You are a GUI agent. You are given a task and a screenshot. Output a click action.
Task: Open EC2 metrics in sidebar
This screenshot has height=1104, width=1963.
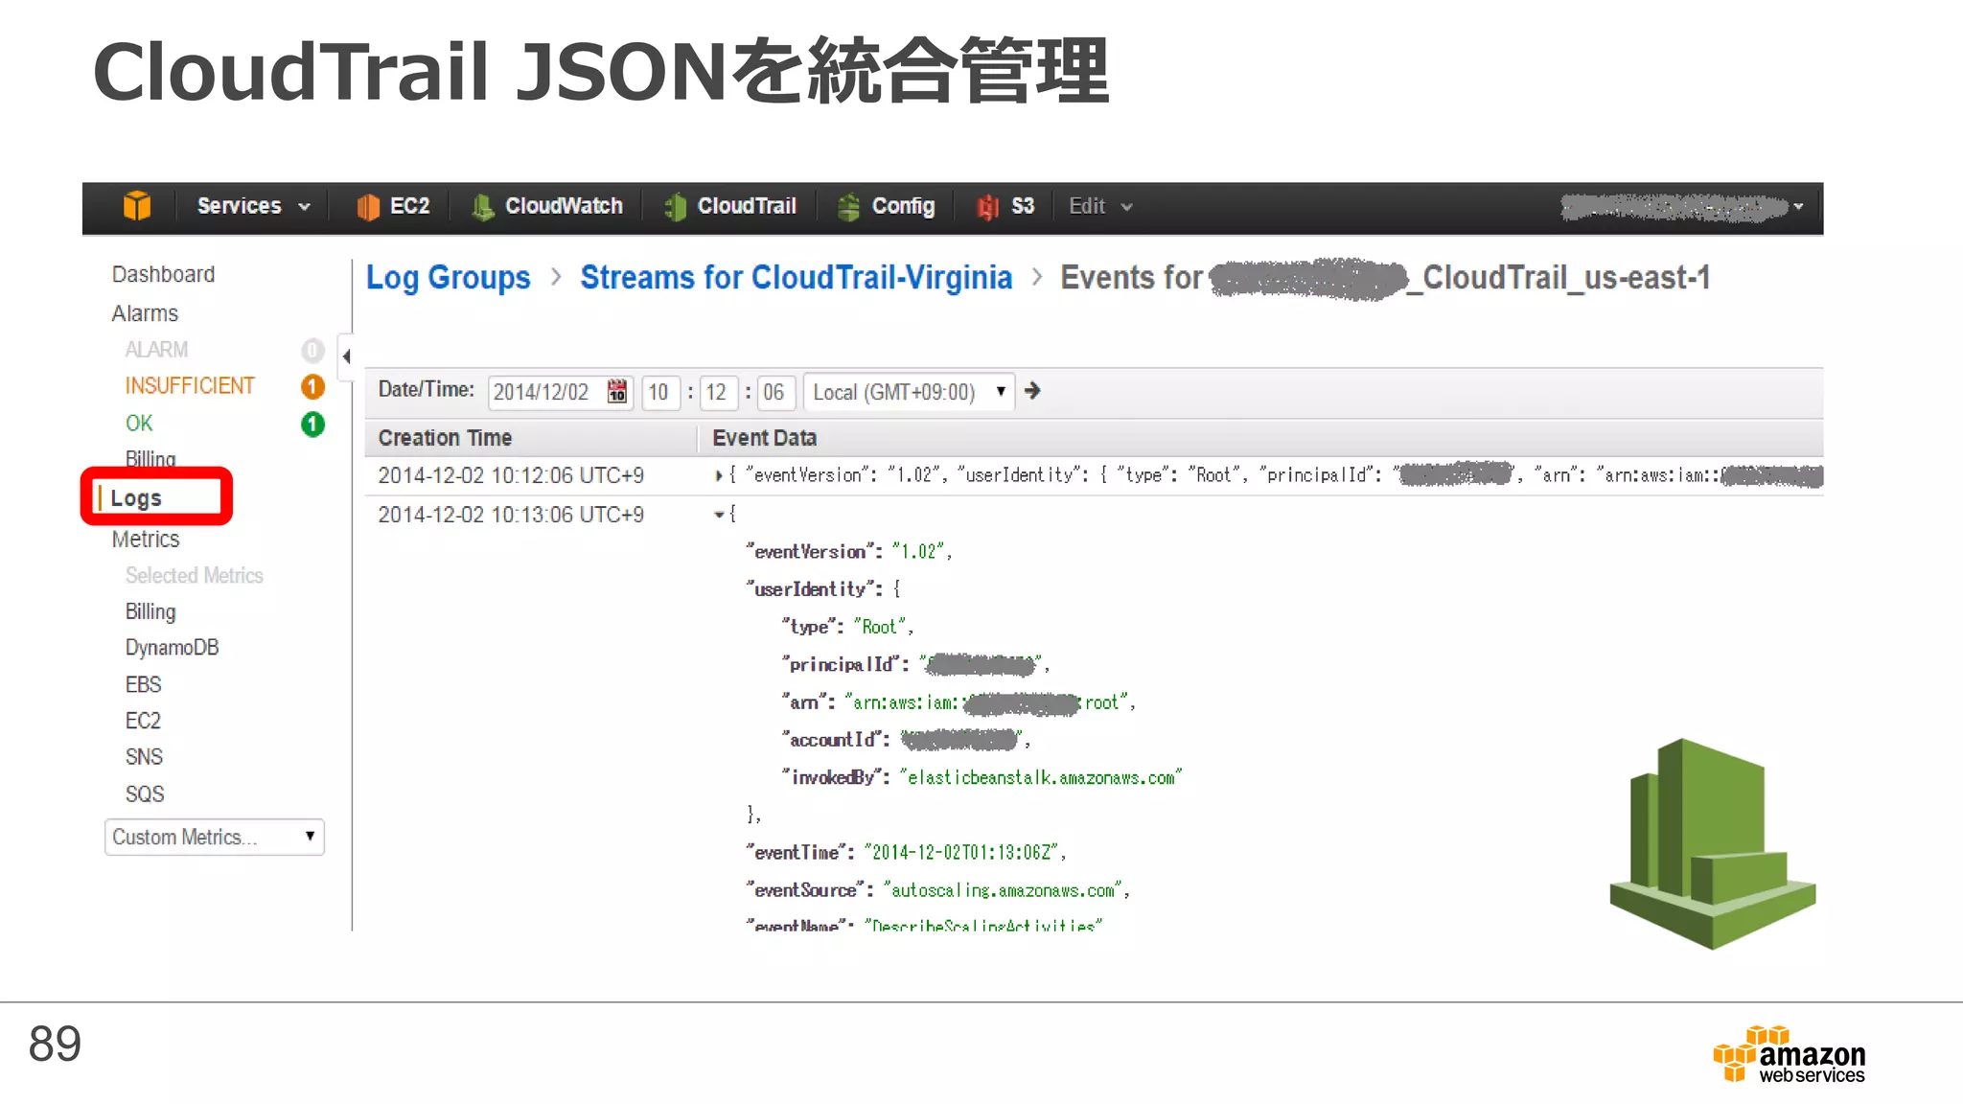pyautogui.click(x=143, y=721)
